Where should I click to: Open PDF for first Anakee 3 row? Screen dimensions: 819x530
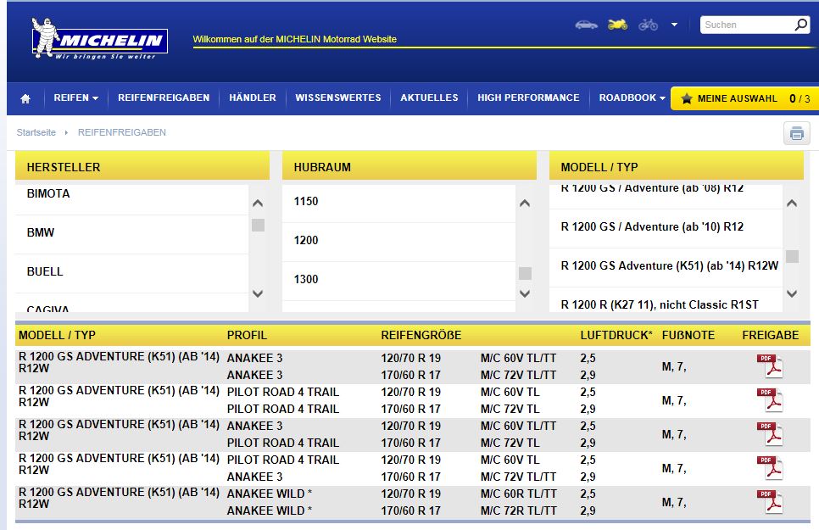770,366
